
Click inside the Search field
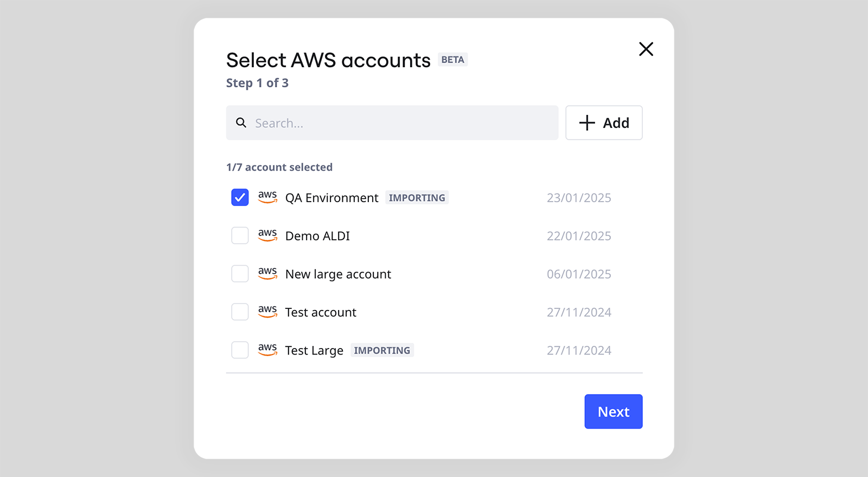[x=392, y=123]
